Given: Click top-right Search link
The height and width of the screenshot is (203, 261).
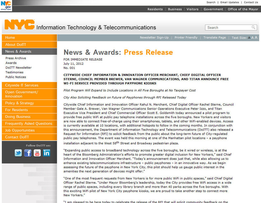Looking at the screenshot, I should [x=211, y=2].
